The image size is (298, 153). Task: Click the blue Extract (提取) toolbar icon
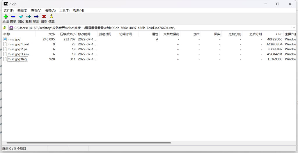[13, 17]
